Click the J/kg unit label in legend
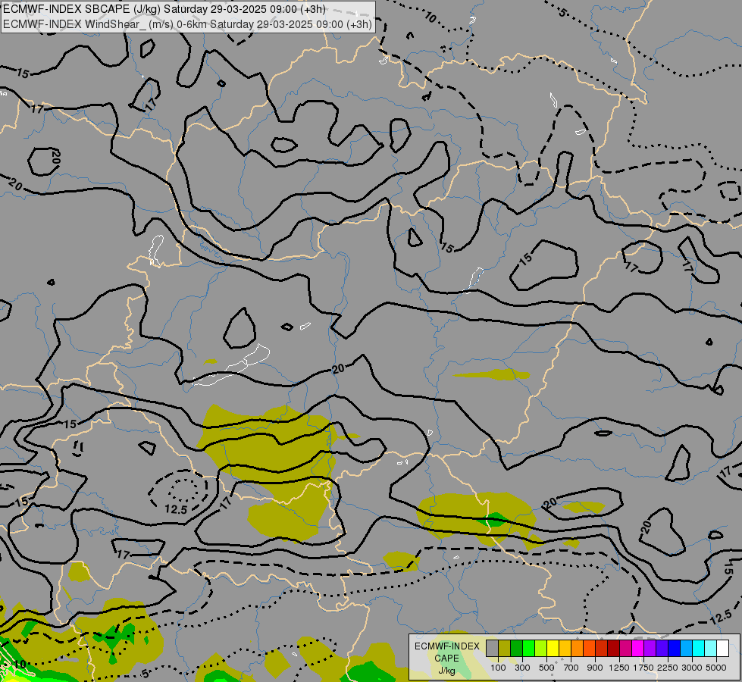Image resolution: width=742 pixels, height=682 pixels. [446, 671]
